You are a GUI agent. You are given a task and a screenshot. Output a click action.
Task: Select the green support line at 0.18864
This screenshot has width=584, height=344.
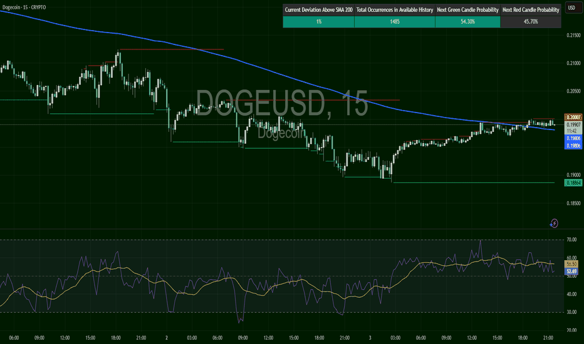pos(474,183)
